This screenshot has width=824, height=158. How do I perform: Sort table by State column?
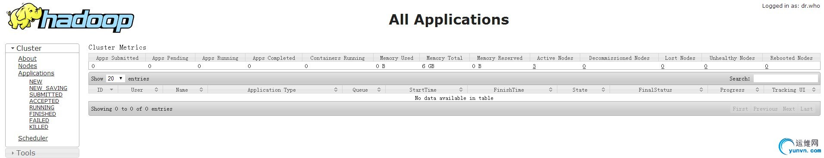coord(583,90)
